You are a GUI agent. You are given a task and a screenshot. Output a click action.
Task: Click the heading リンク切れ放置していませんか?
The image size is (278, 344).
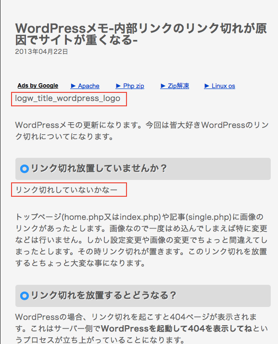click(x=99, y=168)
